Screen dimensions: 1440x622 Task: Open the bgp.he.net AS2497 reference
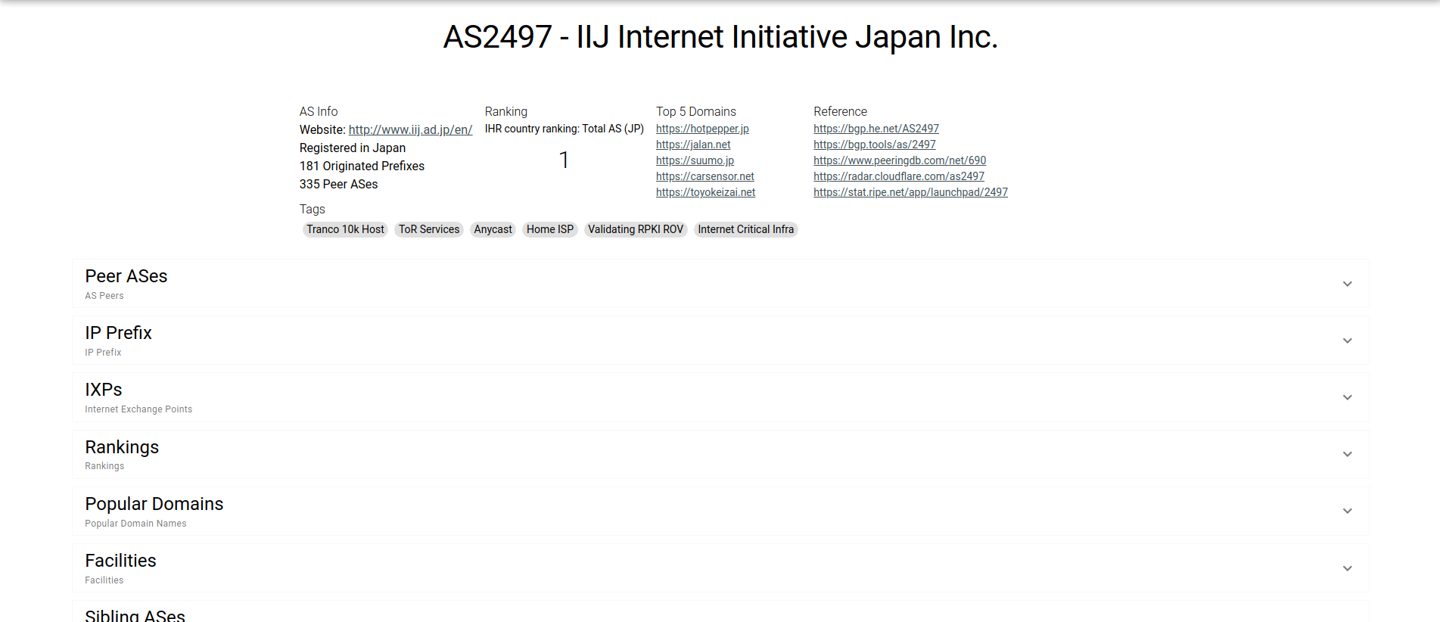coord(876,129)
